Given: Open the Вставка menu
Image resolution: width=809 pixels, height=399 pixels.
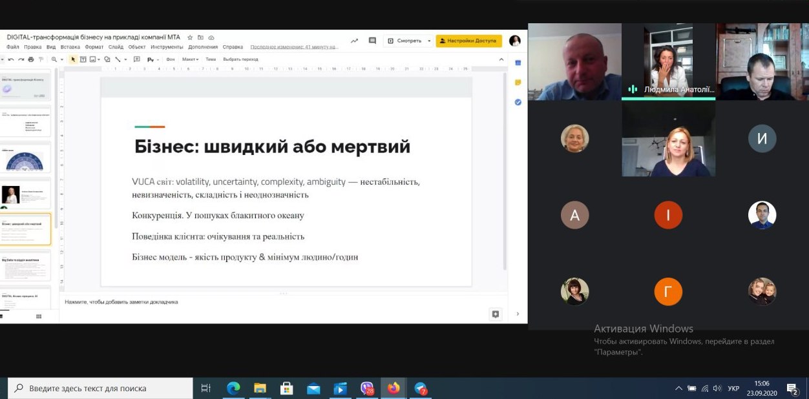Looking at the screenshot, I should pos(70,47).
